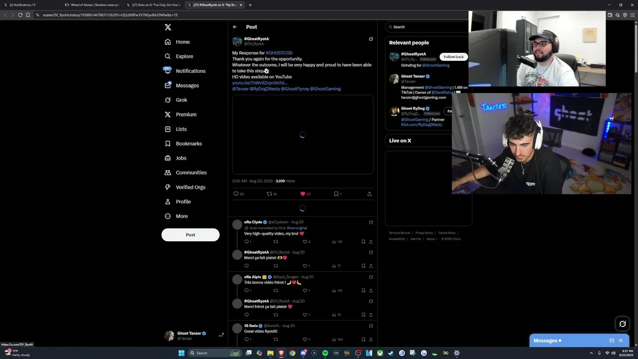The height and width of the screenshot is (359, 638).
Task: Open Spotify from the taskbar
Action: click(x=325, y=353)
